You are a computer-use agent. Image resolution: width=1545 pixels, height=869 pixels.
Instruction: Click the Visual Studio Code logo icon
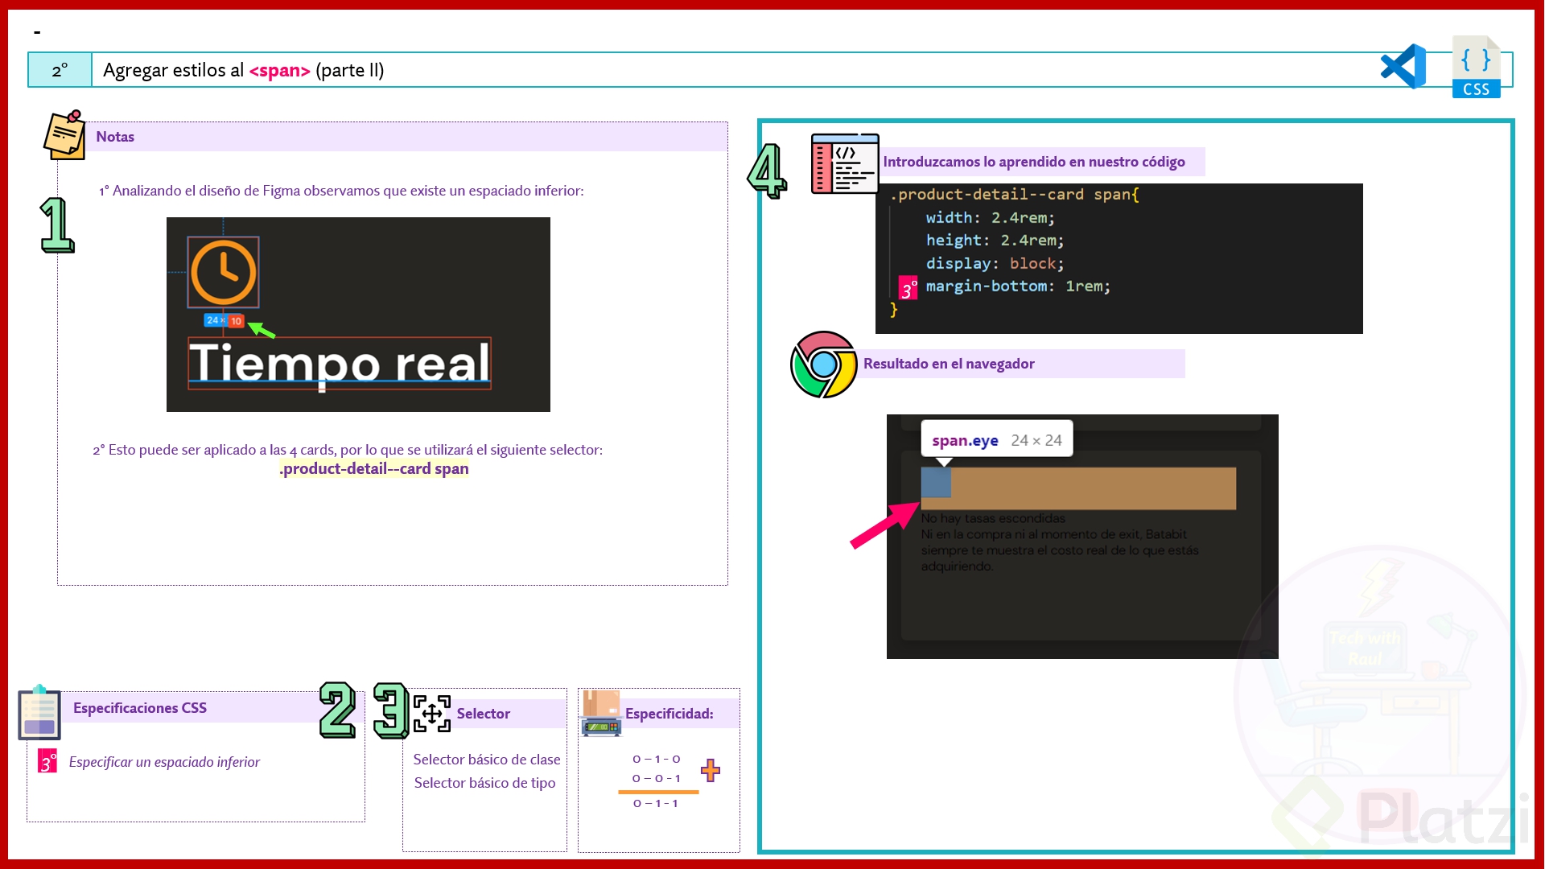click(1403, 67)
